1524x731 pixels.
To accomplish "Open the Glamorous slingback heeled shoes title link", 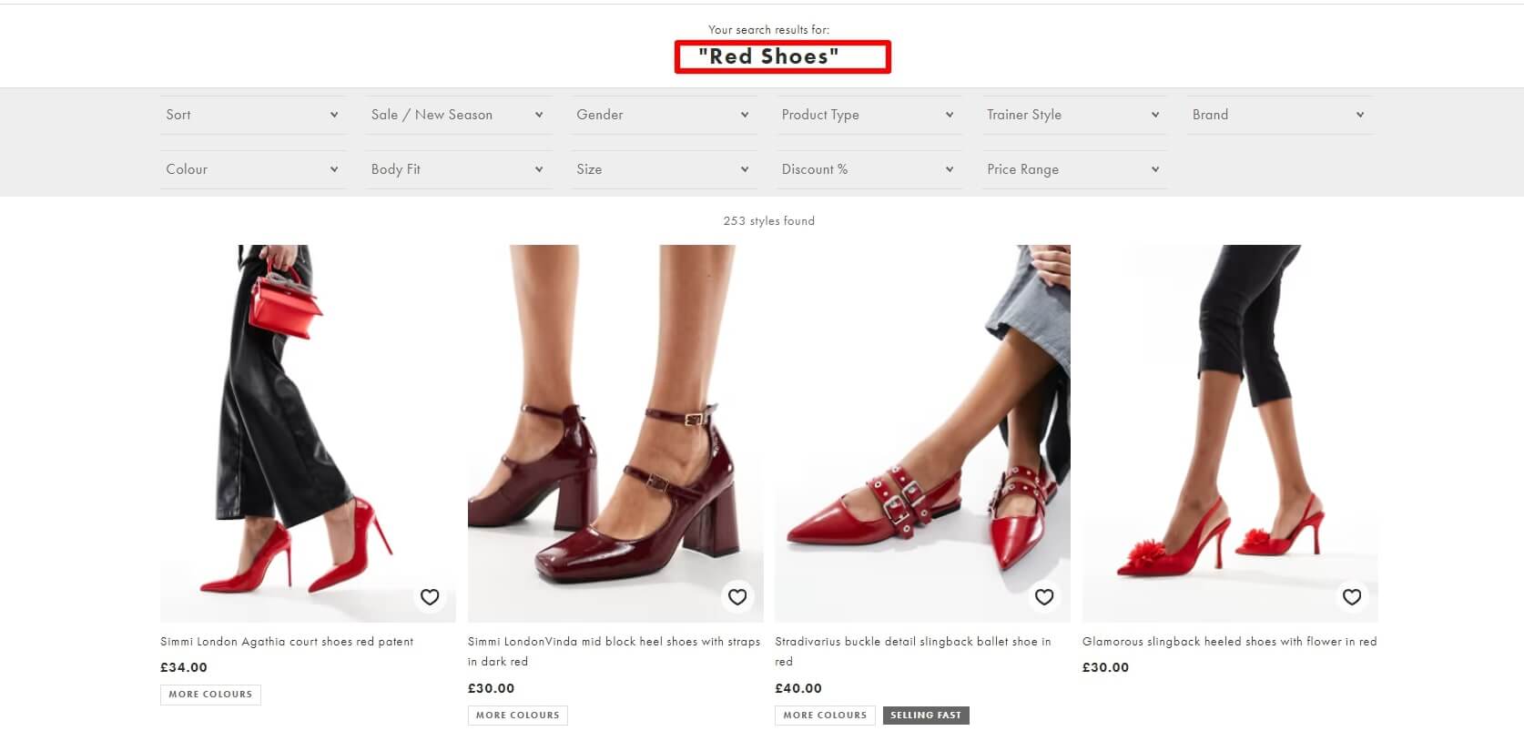I will 1229,642.
